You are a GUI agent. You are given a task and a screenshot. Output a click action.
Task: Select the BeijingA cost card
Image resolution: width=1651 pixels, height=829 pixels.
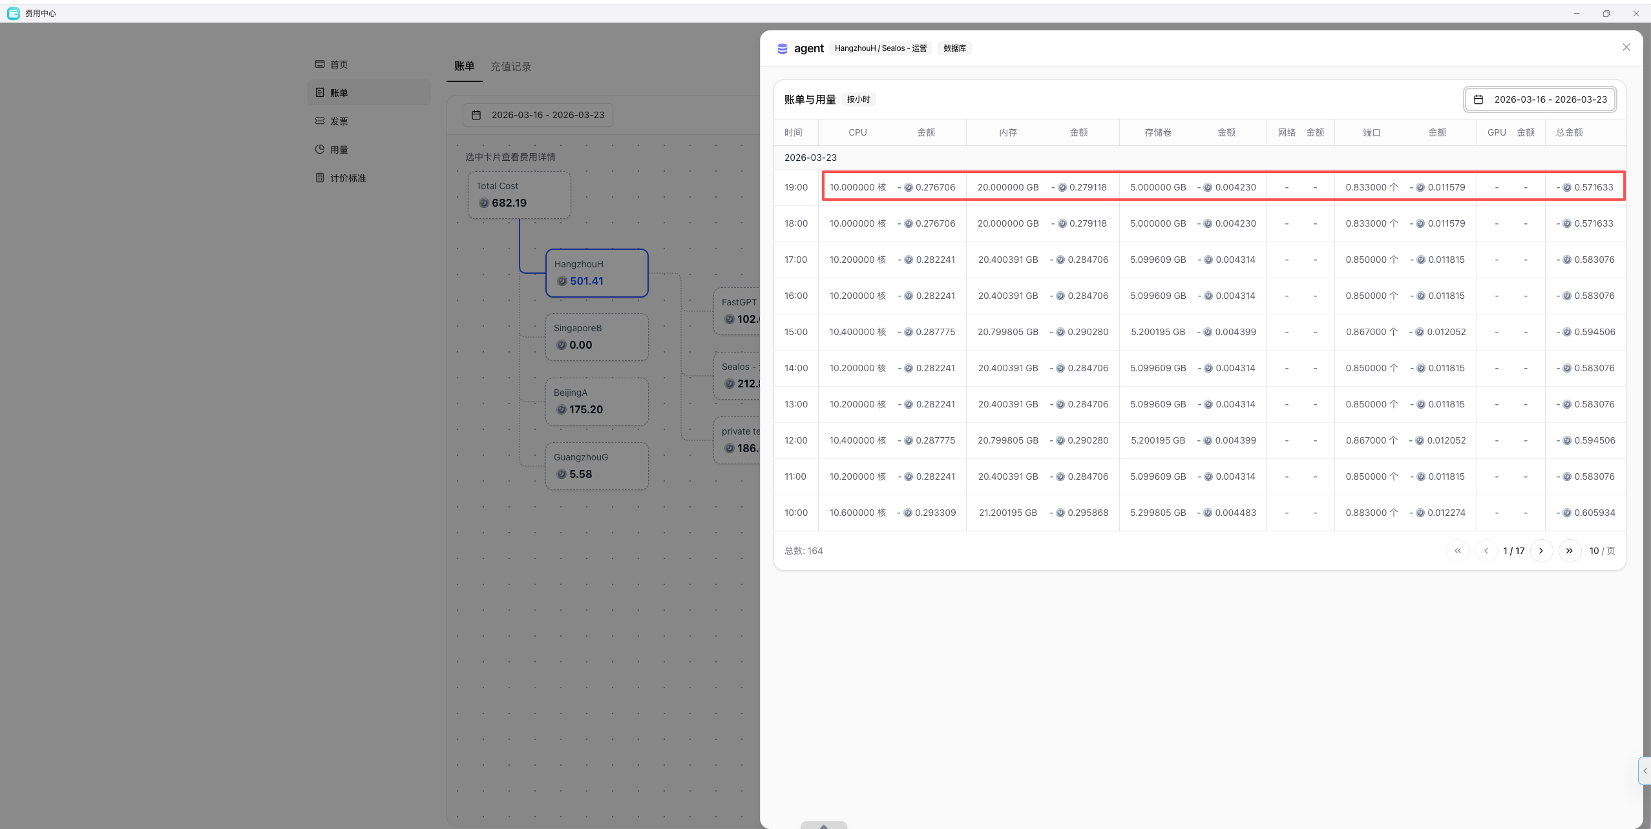[596, 402]
